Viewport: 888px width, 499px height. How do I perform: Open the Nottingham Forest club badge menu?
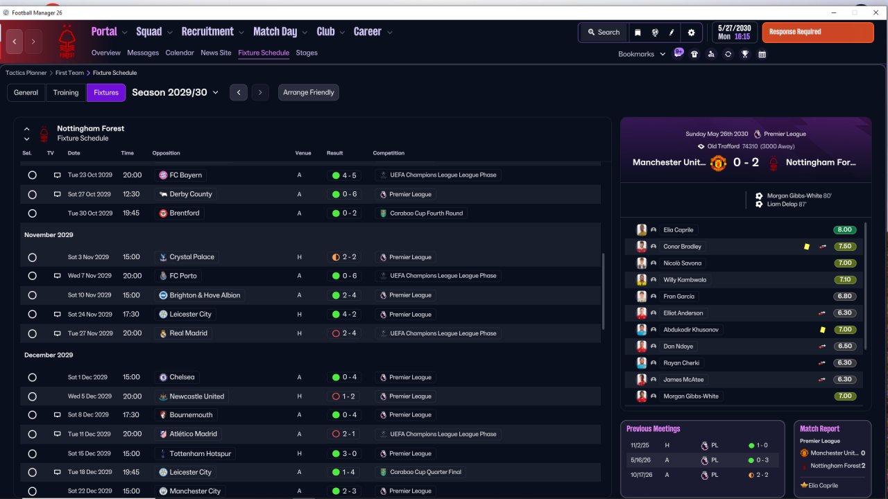point(67,42)
